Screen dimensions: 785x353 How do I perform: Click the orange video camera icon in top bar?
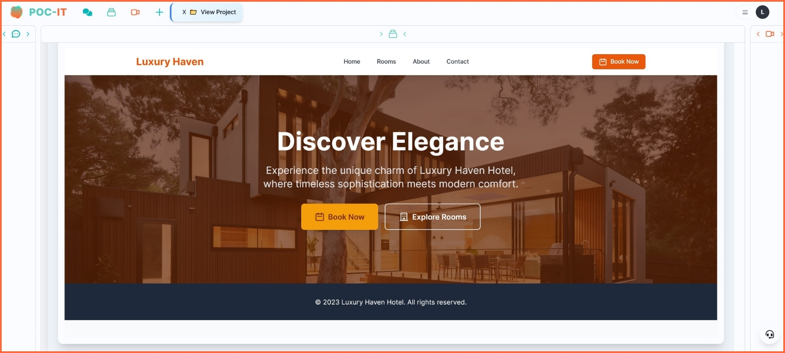click(x=135, y=12)
